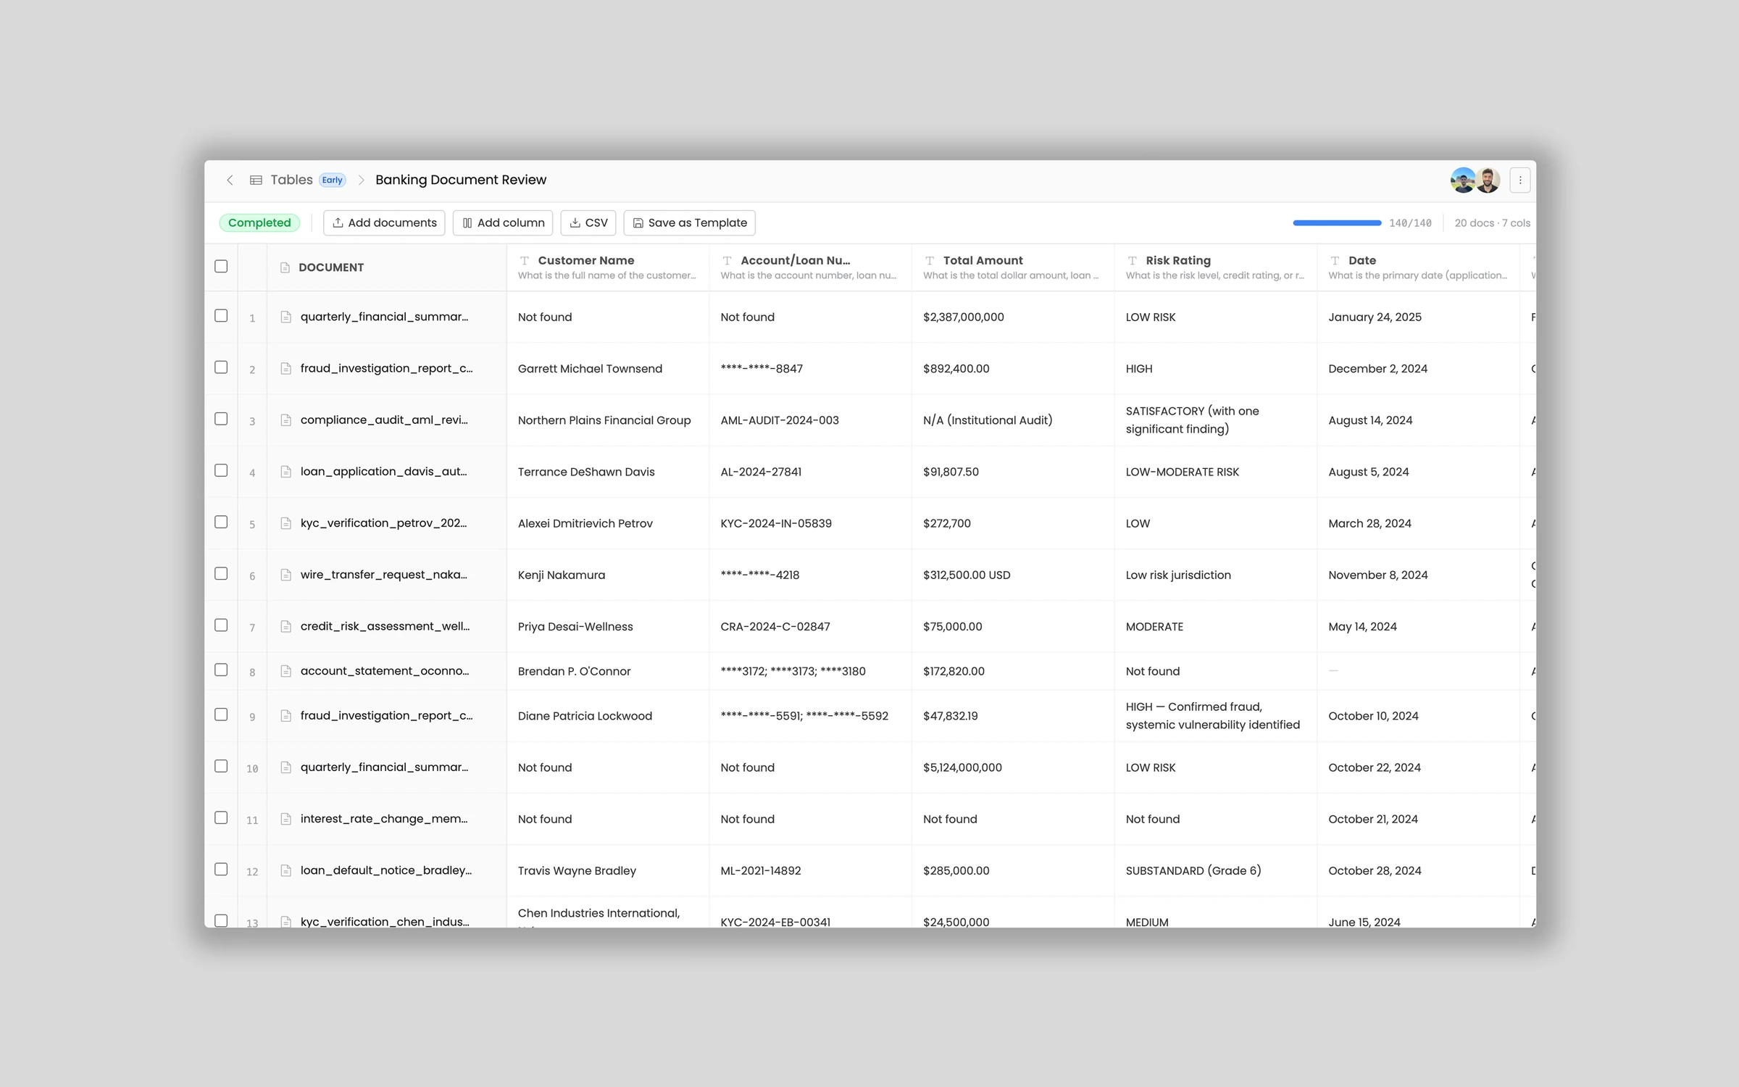Click the Add documents upload icon
Screen dimensions: 1739x1087
pos(338,222)
